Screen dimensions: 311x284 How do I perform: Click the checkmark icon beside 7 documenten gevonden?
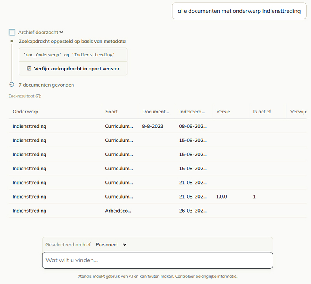tap(12, 85)
